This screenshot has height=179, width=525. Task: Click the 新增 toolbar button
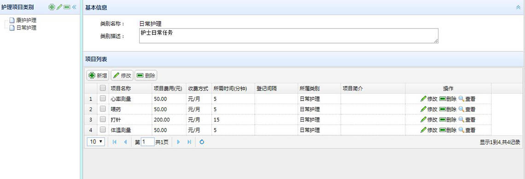click(98, 75)
